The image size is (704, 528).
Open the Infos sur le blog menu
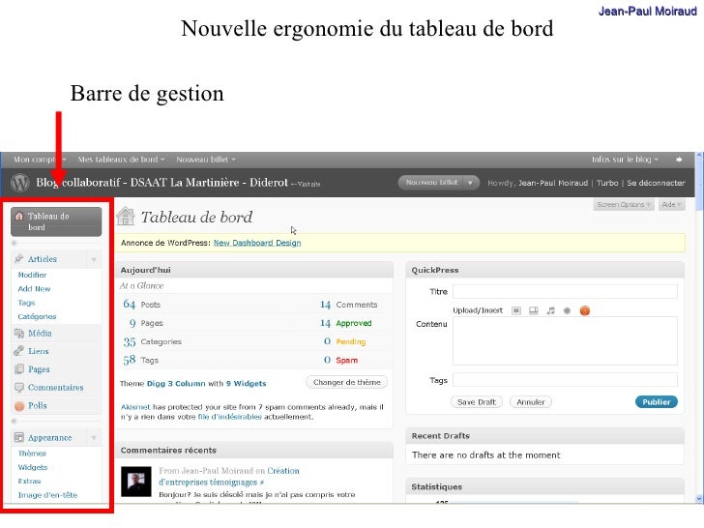pyautogui.click(x=625, y=160)
